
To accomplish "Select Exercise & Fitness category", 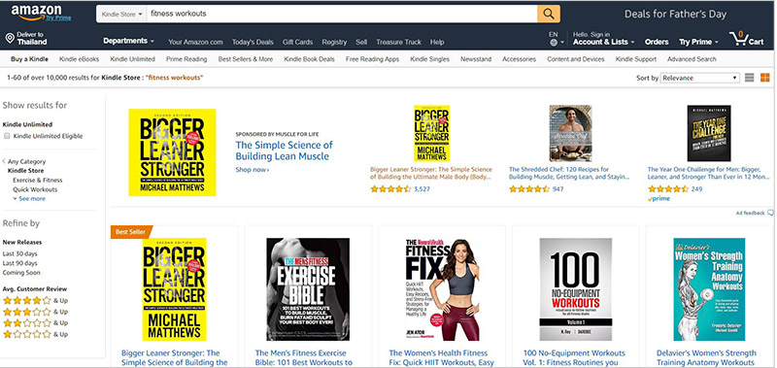I will [38, 181].
